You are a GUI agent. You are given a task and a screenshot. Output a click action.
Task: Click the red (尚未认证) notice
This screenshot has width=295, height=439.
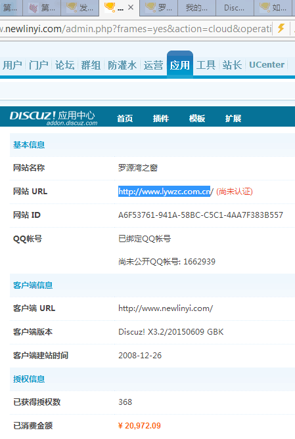coord(235,192)
